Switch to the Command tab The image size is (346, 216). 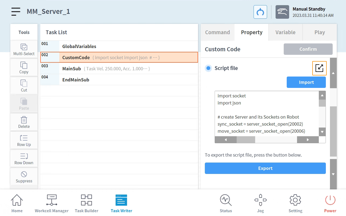[217, 32]
